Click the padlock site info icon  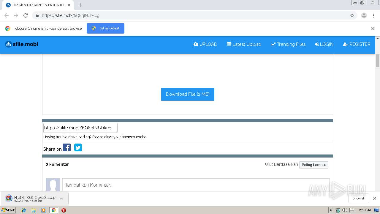click(37, 15)
